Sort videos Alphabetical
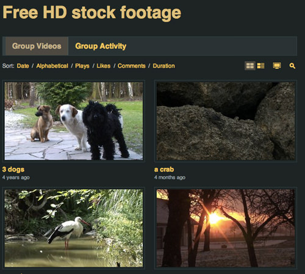305x274 pixels. (52, 66)
